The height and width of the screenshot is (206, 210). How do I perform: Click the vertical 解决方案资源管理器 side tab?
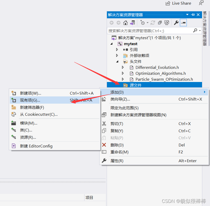click(205, 28)
